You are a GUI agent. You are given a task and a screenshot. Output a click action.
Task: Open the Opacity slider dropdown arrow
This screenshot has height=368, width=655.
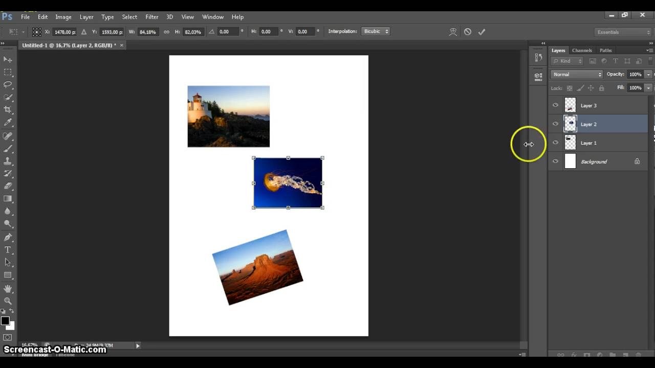click(x=648, y=75)
